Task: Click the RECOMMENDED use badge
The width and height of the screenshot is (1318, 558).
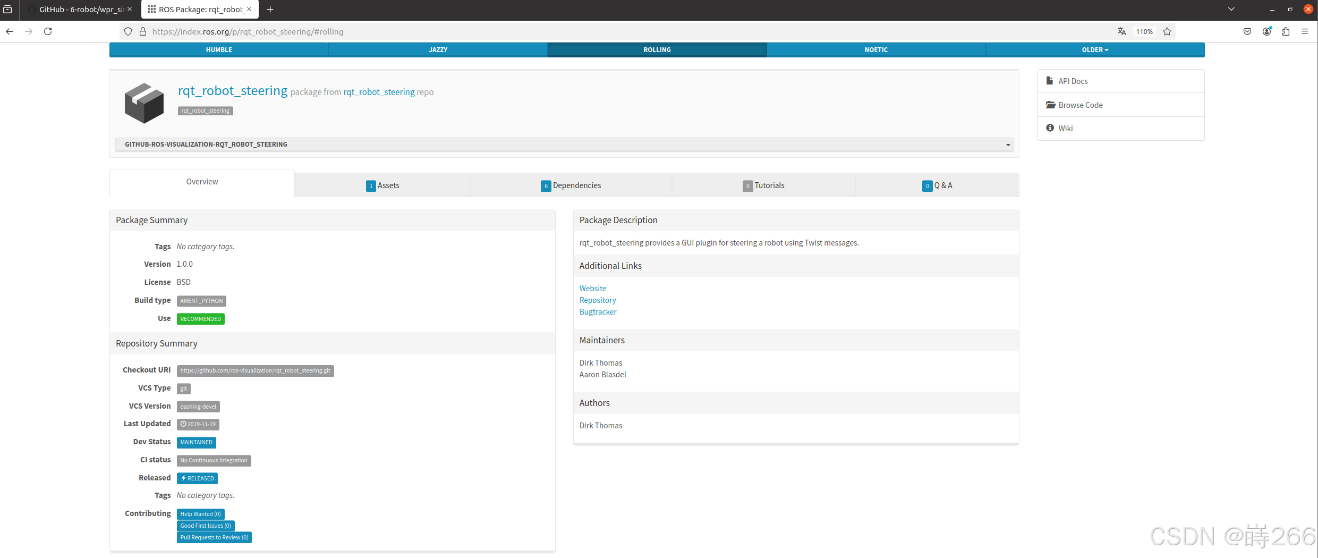Action: 200,319
